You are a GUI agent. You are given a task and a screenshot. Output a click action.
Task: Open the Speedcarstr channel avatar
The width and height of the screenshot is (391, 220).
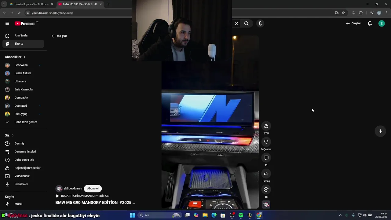pos(59,189)
